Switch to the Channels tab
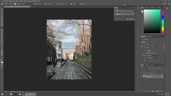 click(147, 65)
